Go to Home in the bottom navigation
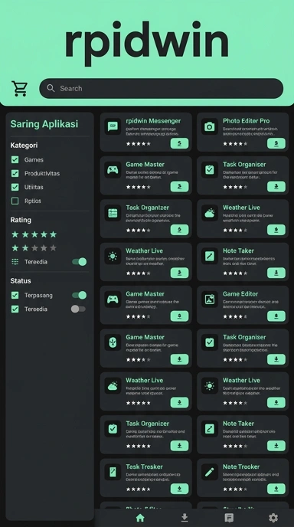294x527 pixels. pos(140,518)
